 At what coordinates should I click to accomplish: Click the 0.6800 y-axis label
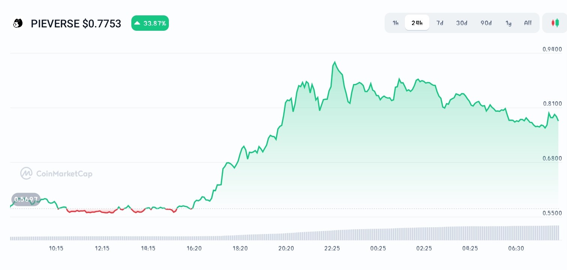pos(552,158)
